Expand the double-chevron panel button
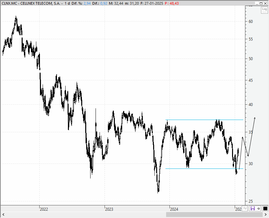269x218 pixels. (x=245, y=208)
